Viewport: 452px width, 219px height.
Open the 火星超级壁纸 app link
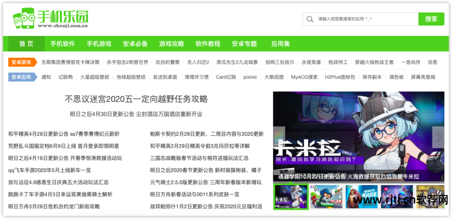(x=95, y=77)
